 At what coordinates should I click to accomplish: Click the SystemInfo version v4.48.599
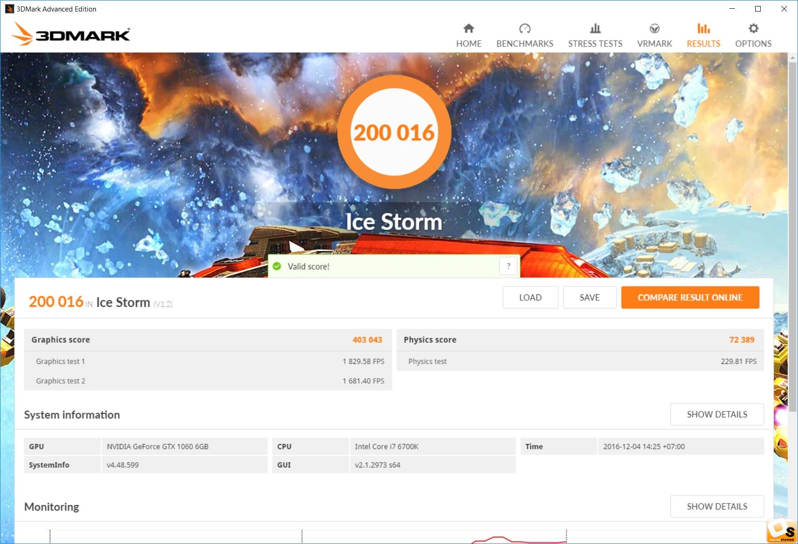point(123,465)
